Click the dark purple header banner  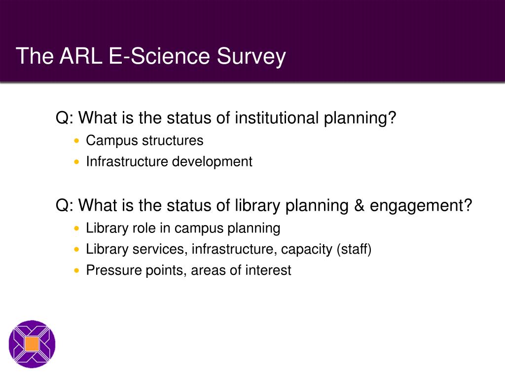point(252,41)
